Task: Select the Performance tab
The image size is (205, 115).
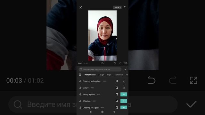Action: (90, 75)
